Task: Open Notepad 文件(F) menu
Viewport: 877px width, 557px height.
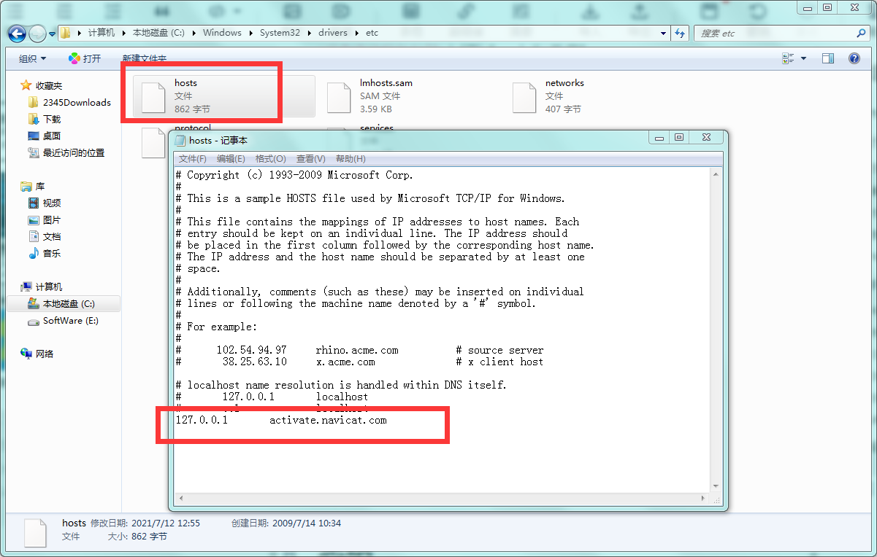Action: [193, 158]
